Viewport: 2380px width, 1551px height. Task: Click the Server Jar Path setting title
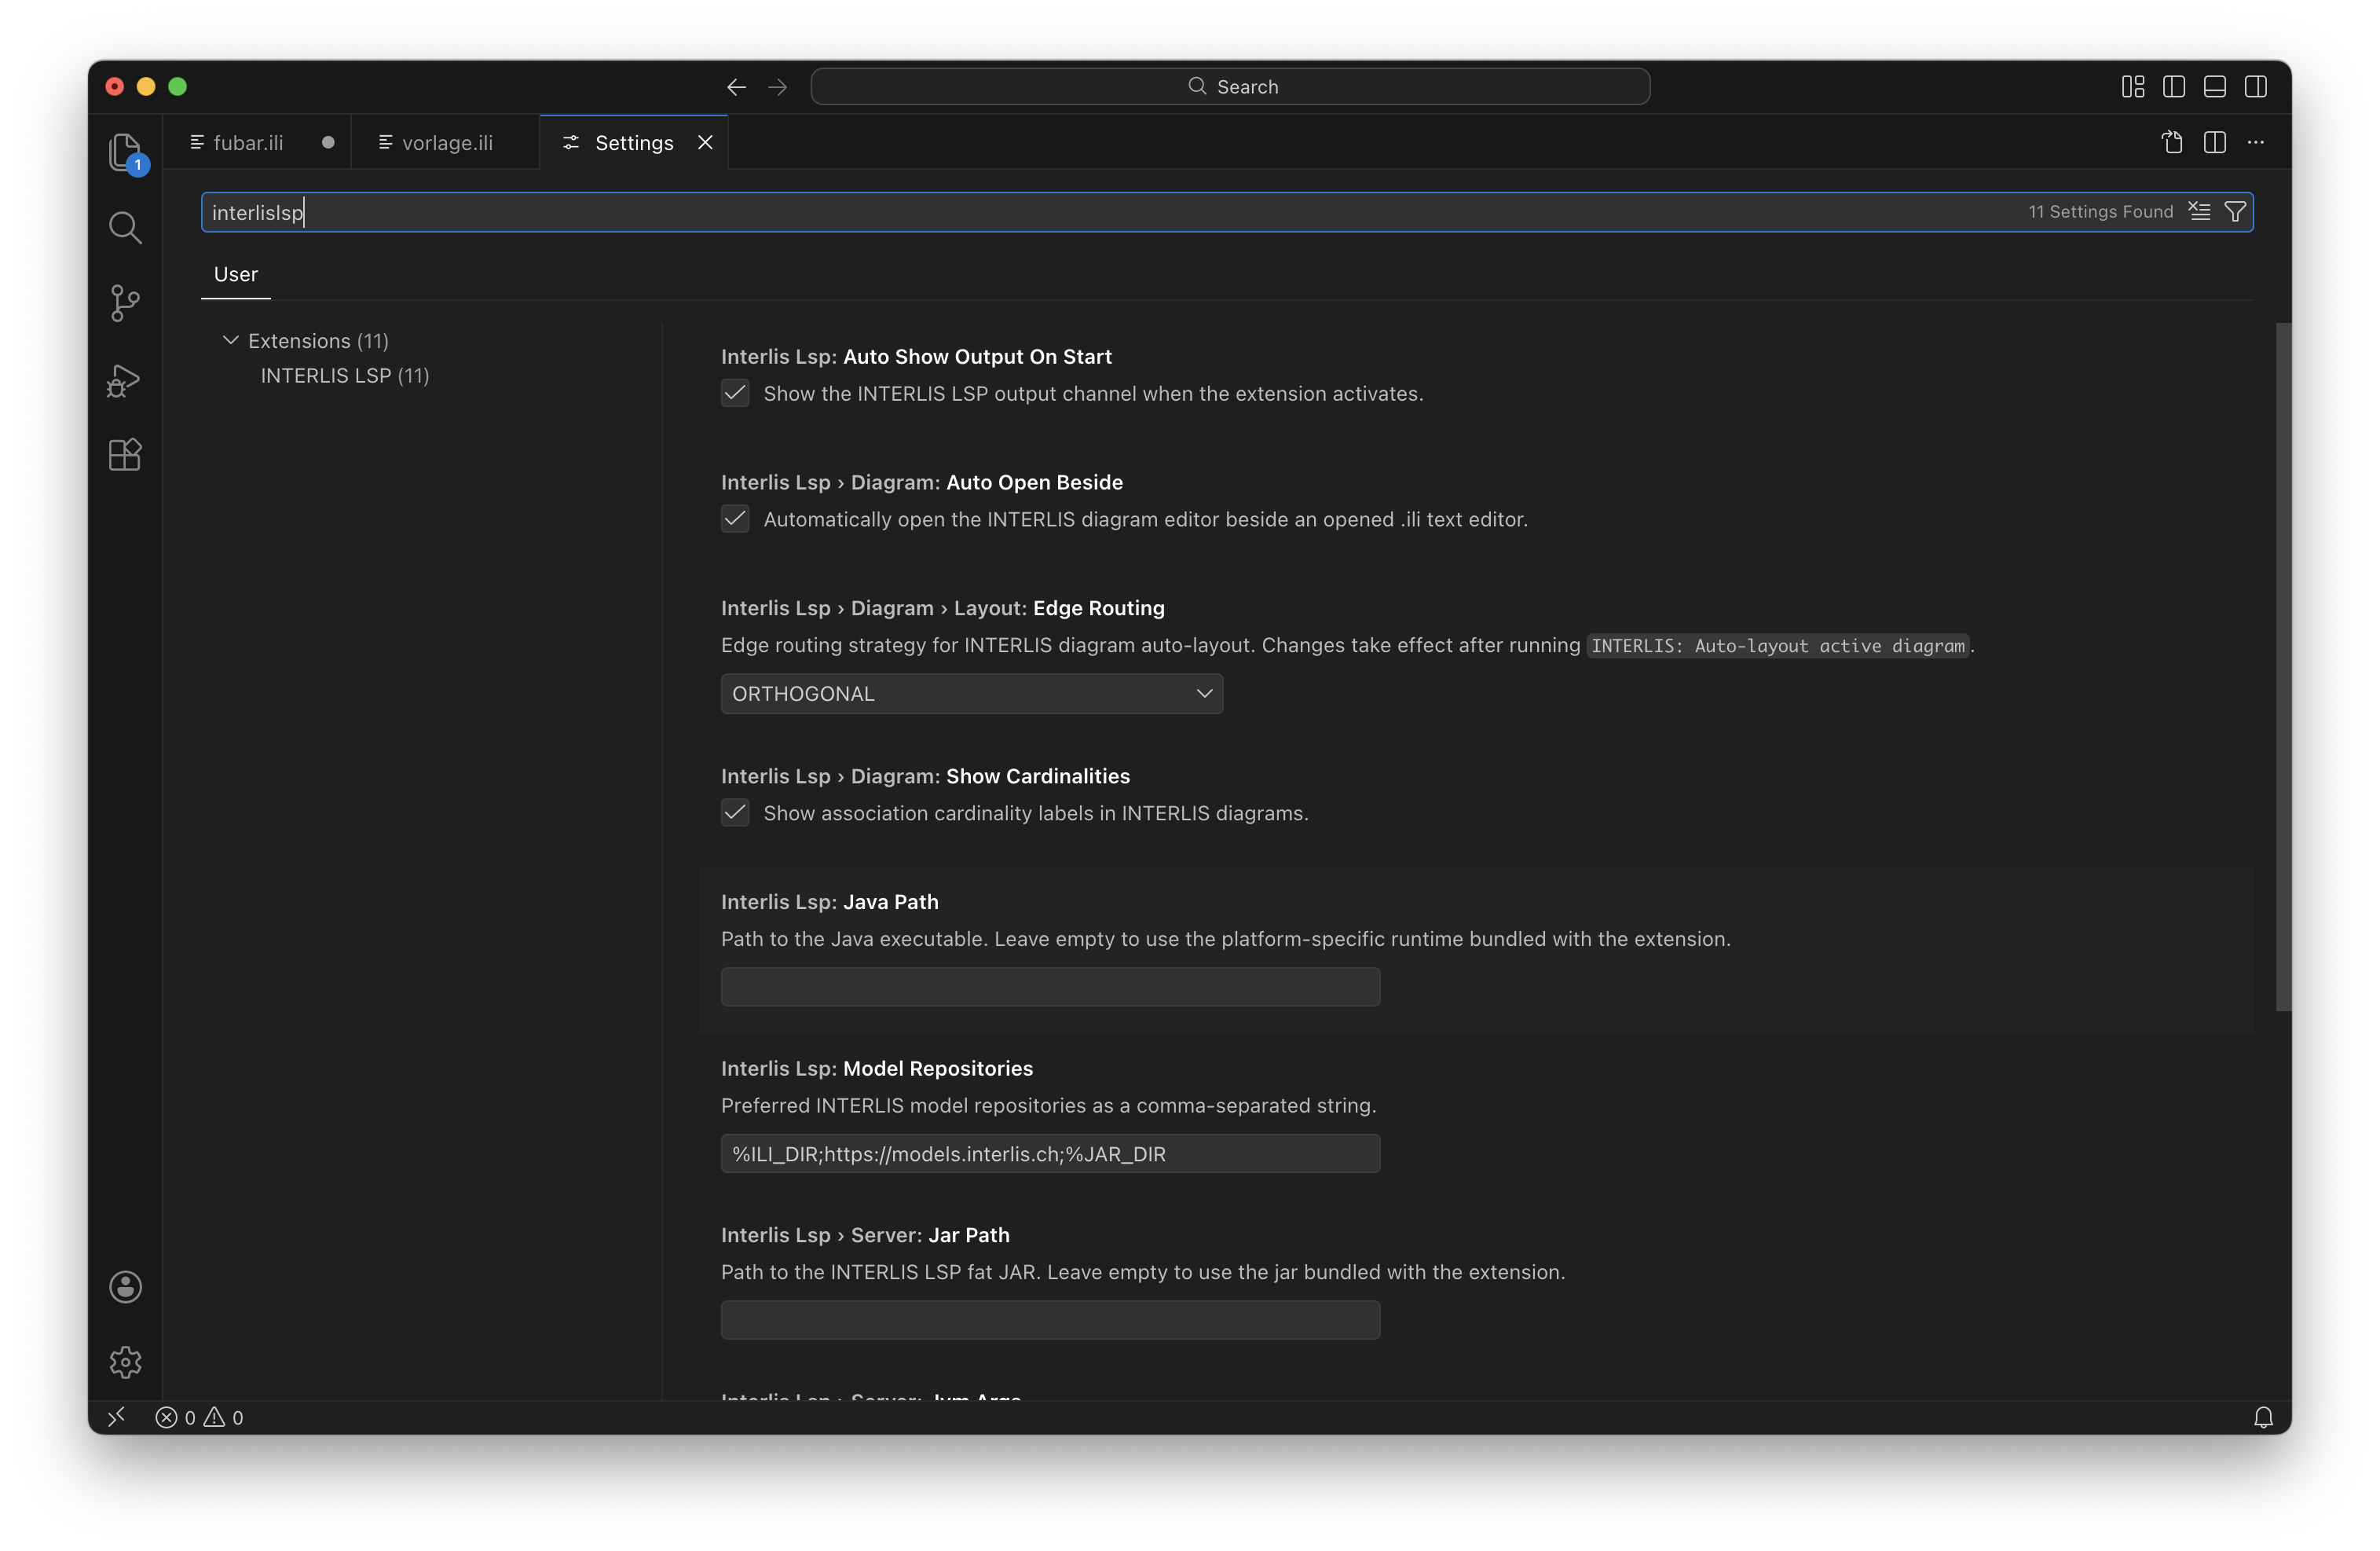coord(865,1234)
